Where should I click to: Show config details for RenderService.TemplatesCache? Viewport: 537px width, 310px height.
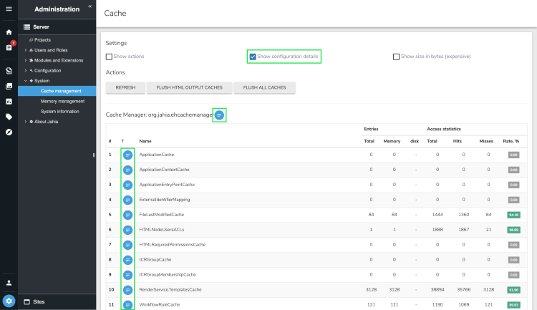[127, 290]
